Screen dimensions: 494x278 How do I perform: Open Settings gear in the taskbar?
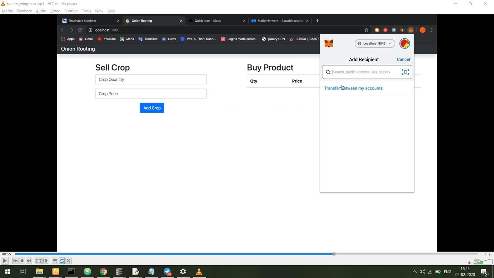click(x=183, y=272)
